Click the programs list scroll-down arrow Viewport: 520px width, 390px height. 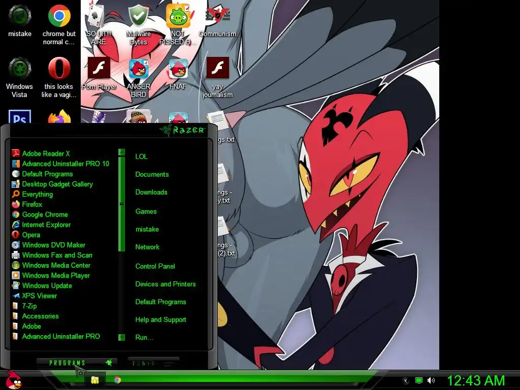pos(122,337)
